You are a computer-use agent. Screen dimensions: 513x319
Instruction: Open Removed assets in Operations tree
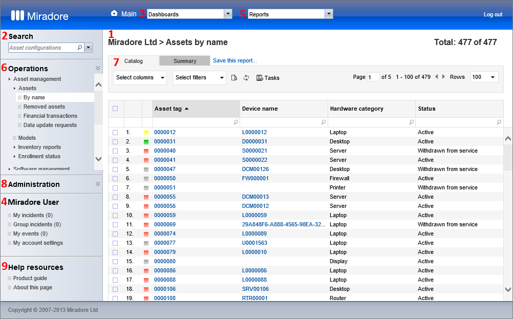tap(44, 107)
